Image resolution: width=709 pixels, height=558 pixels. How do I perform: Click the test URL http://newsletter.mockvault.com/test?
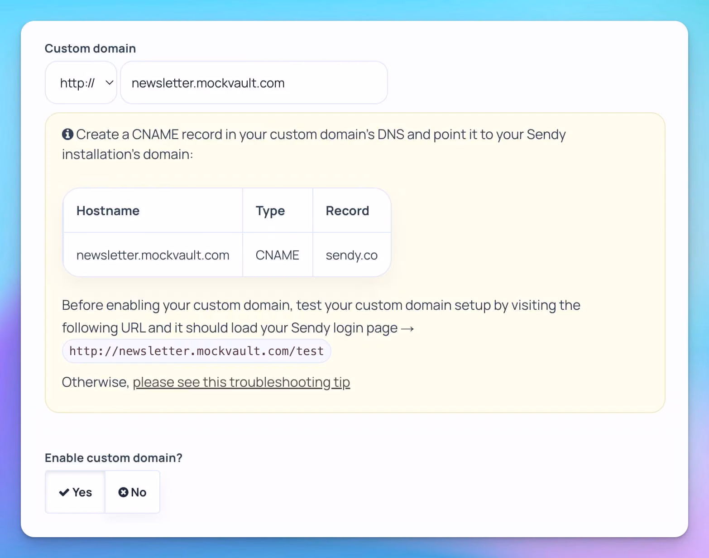[x=196, y=351]
